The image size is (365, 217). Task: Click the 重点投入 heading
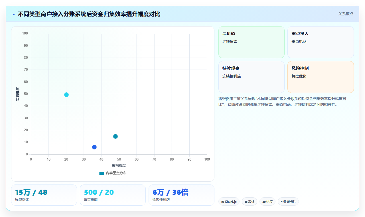click(300, 34)
